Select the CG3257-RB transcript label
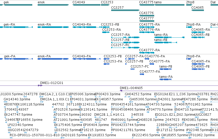Viewport: 218px width, 139px height. point(120,40)
